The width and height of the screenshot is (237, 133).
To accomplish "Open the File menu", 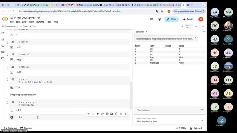I will [12, 22].
